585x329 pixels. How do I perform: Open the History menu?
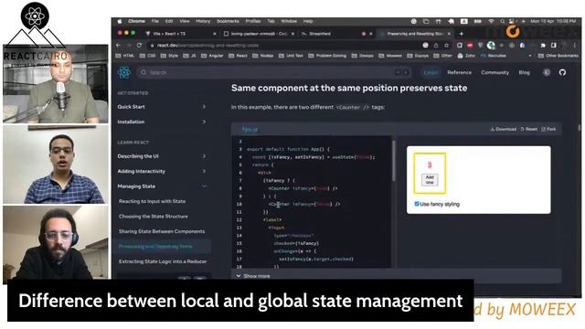pyautogui.click(x=203, y=21)
